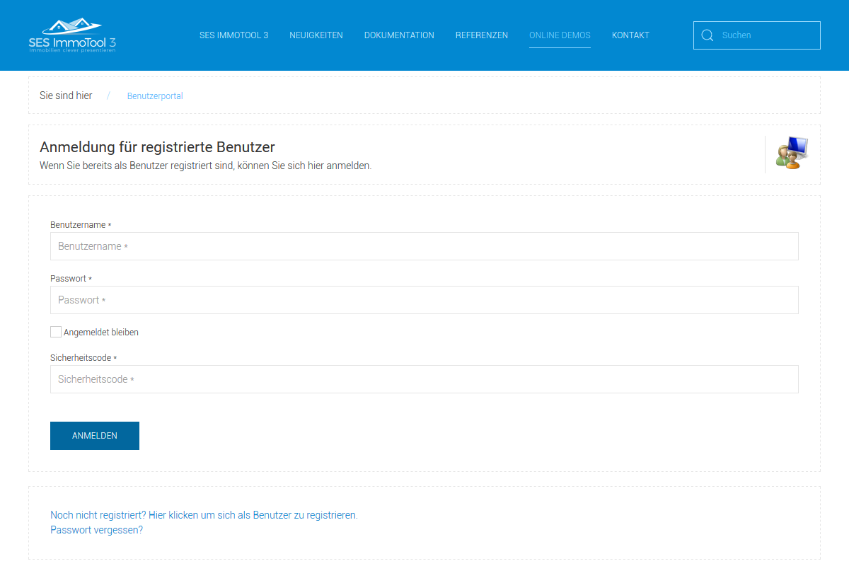Click into the Passwort field
The height and width of the screenshot is (566, 849).
[x=424, y=300]
